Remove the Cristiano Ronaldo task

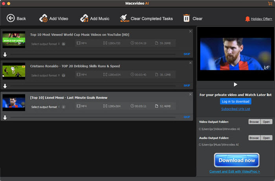point(190,63)
